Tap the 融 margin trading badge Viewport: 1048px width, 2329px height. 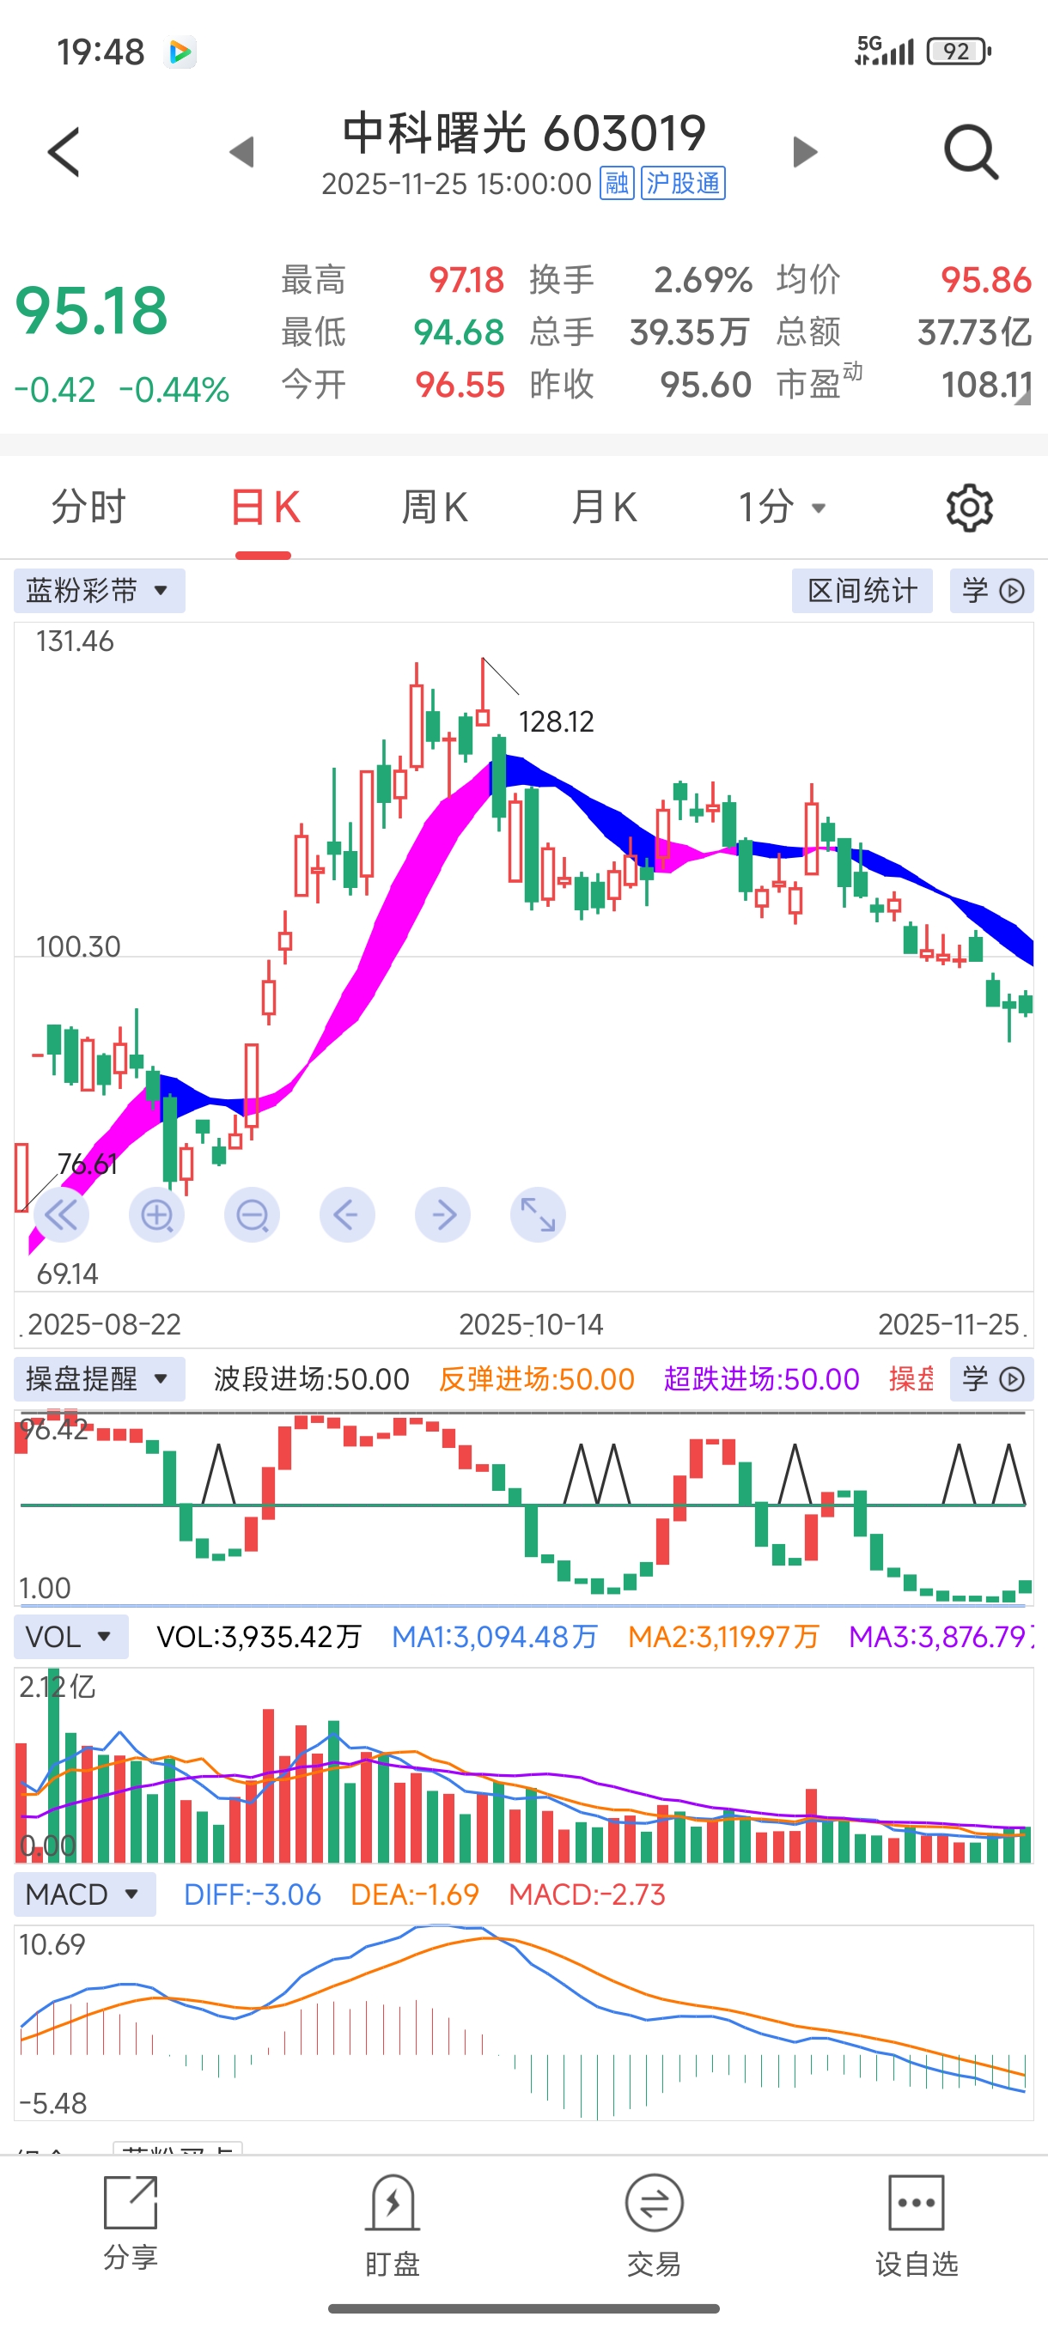(x=617, y=184)
